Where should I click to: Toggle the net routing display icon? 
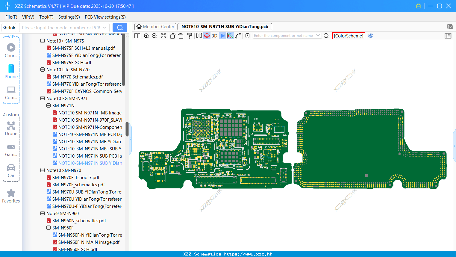230,36
